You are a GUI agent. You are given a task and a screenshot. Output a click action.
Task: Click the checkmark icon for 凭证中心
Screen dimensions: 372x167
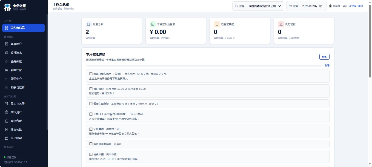pos(7,79)
